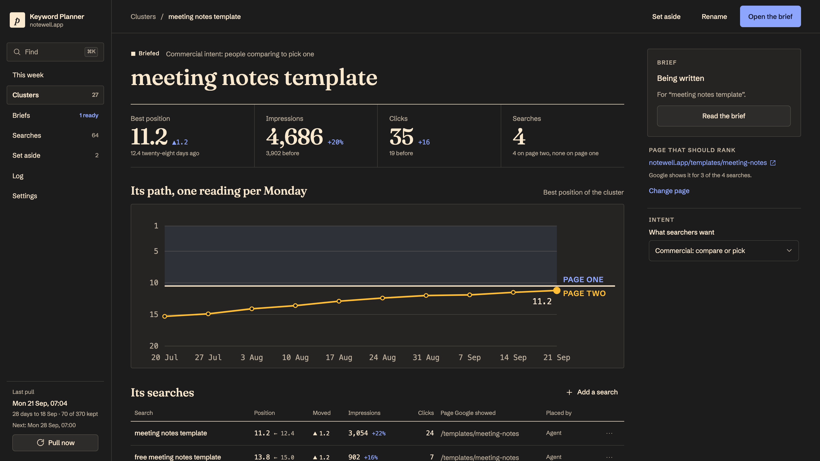This screenshot has width=820, height=461.
Task: Click the Change page link
Action: coord(669,191)
